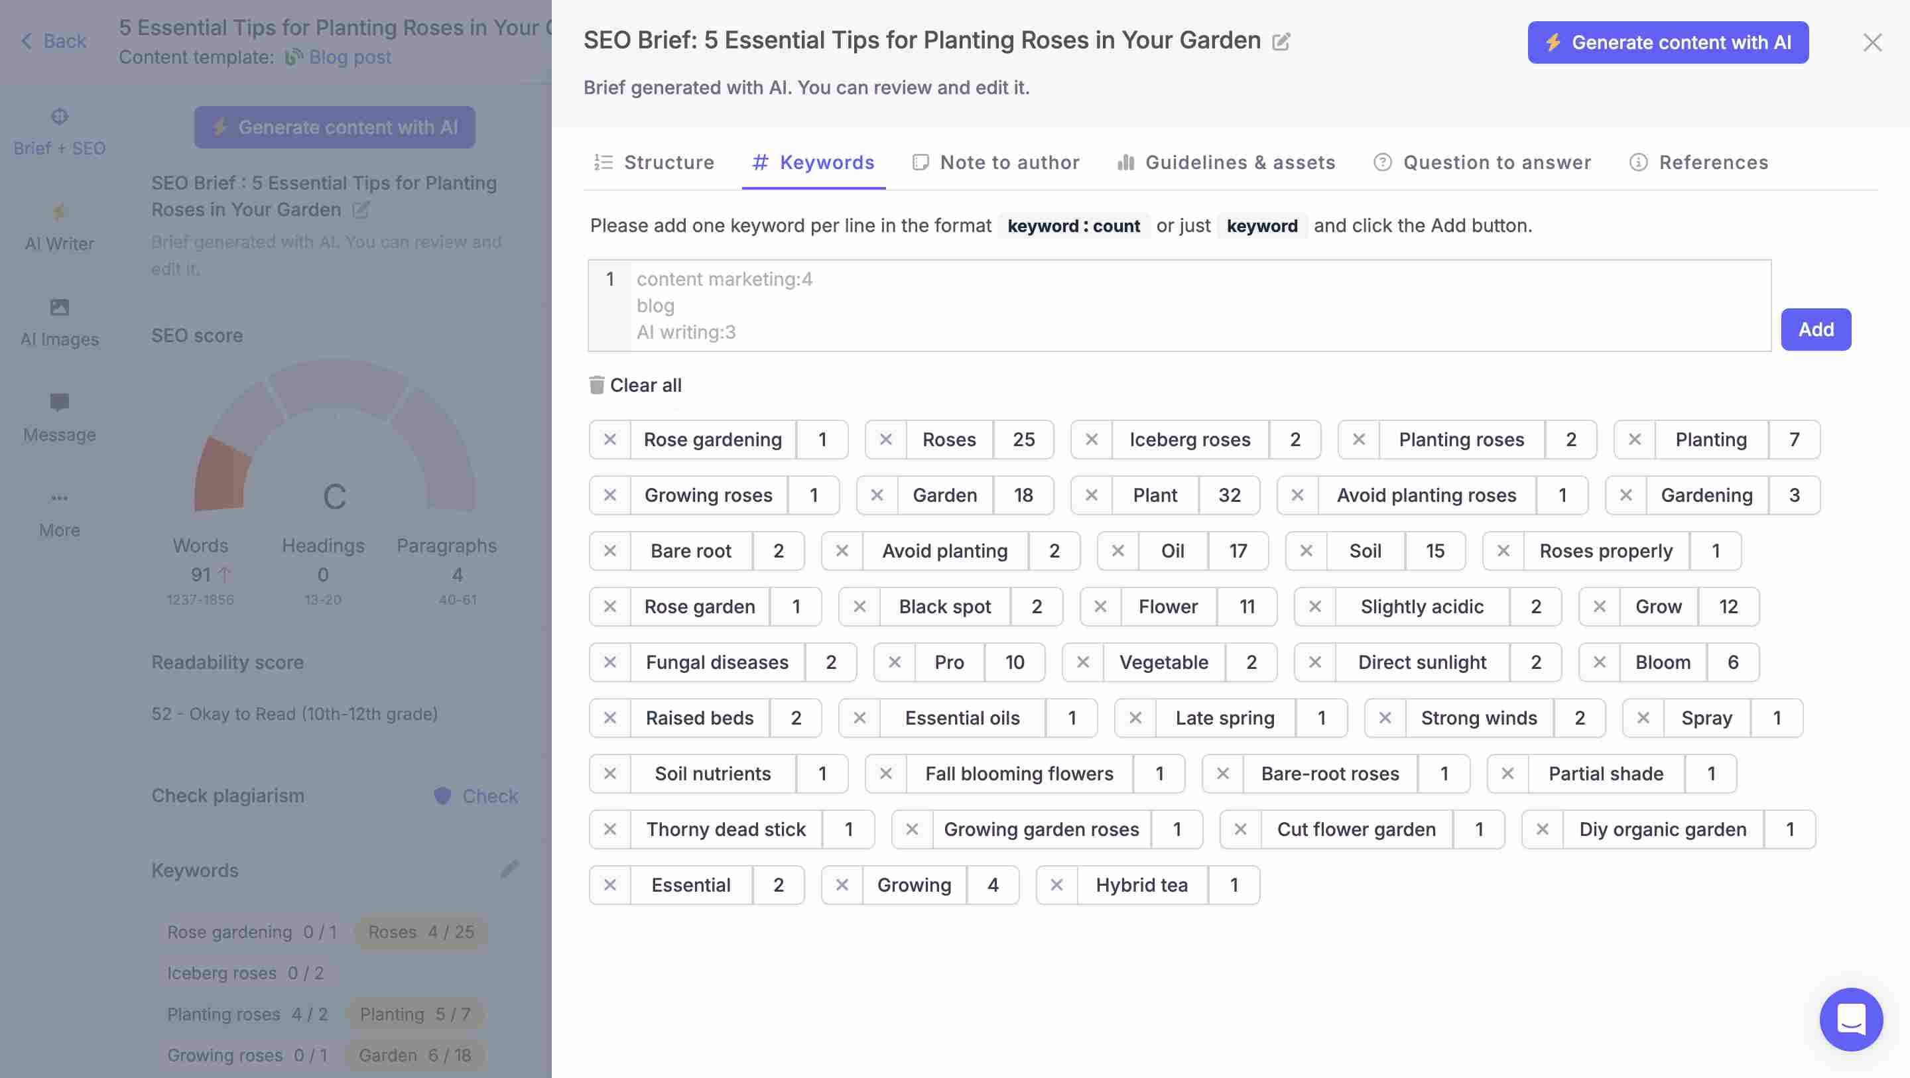
Task: Edit the Plant count field showing 32
Action: [1229, 495]
